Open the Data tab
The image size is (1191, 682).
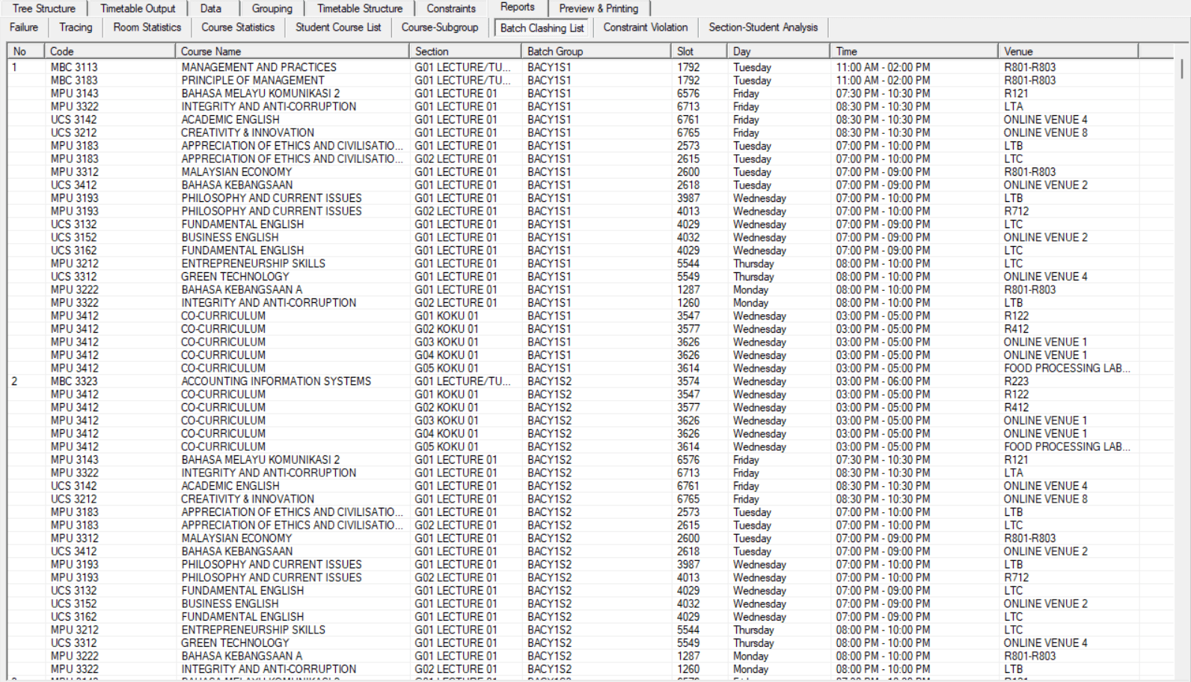[211, 8]
